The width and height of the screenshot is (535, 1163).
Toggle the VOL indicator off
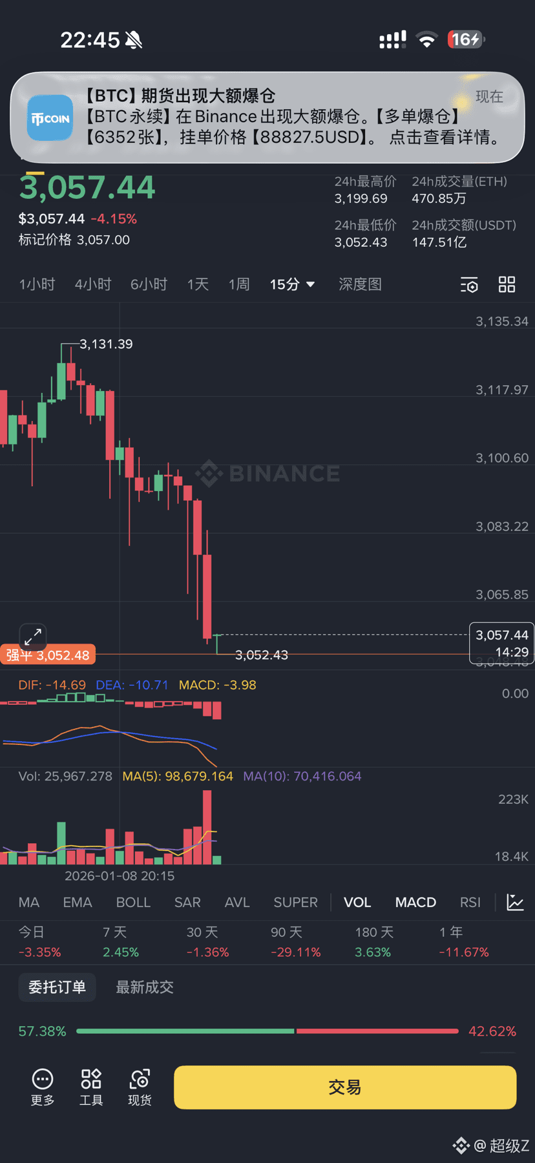[x=357, y=902]
